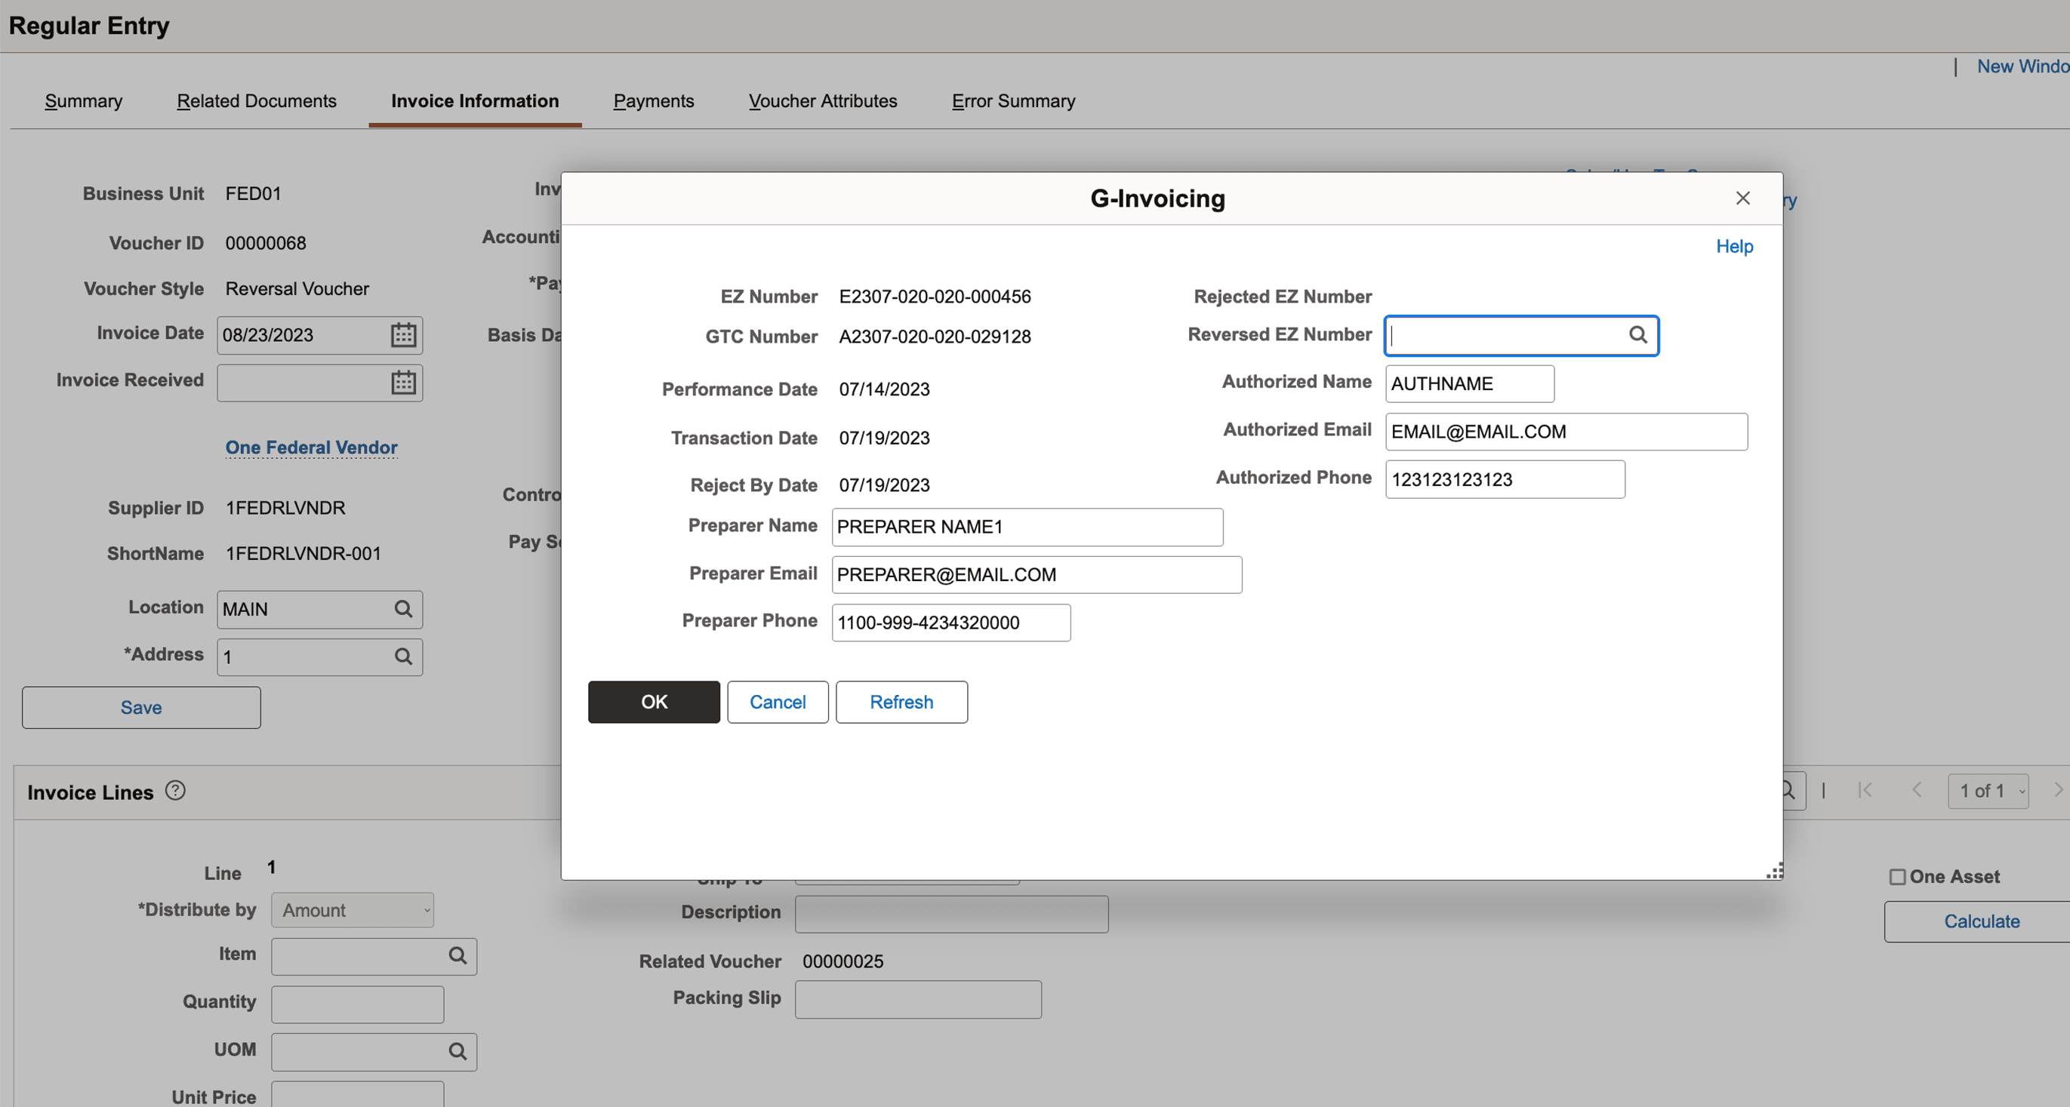Click the Invoice Lines help icon

(174, 791)
